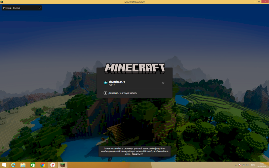Click the Minecraft app icon in the title bar
This screenshot has height=168, width=269.
(x=2, y=2)
